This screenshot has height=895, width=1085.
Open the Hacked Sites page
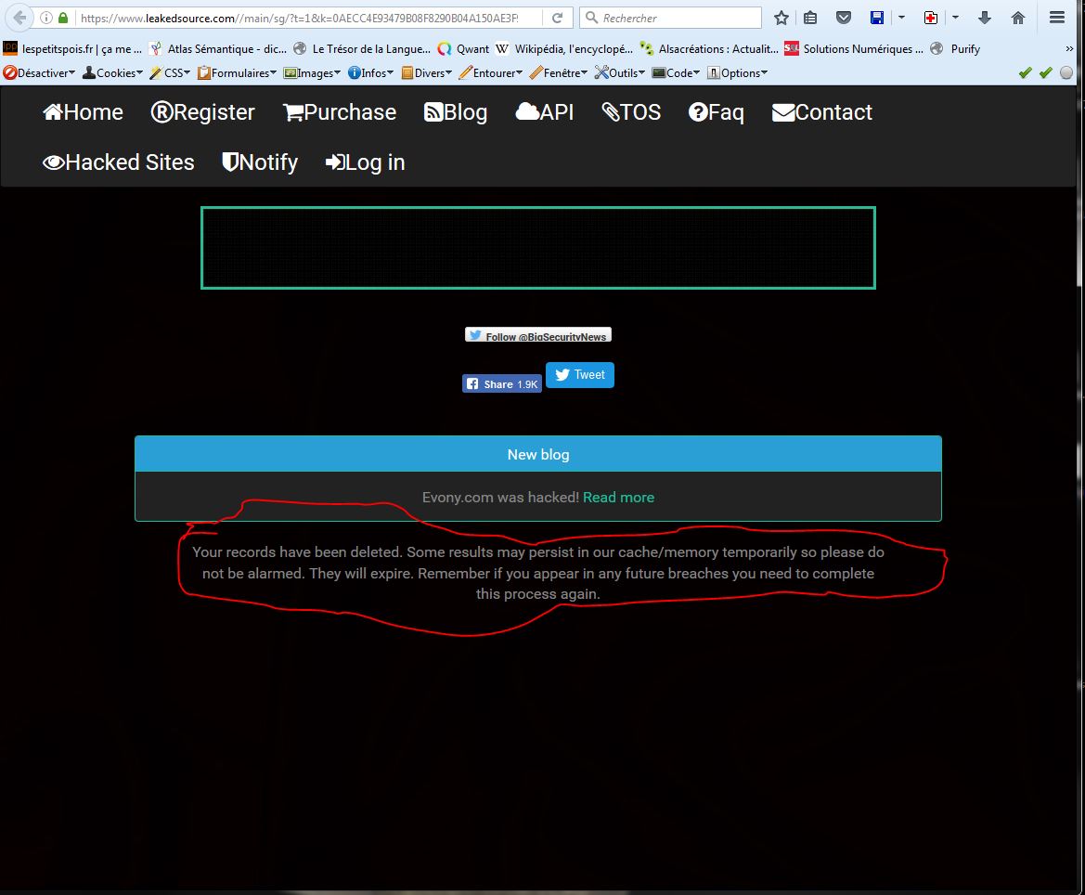pos(119,162)
